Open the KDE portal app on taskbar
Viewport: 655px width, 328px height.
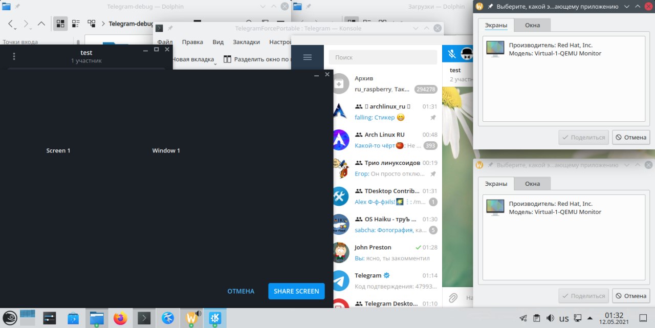(x=215, y=318)
